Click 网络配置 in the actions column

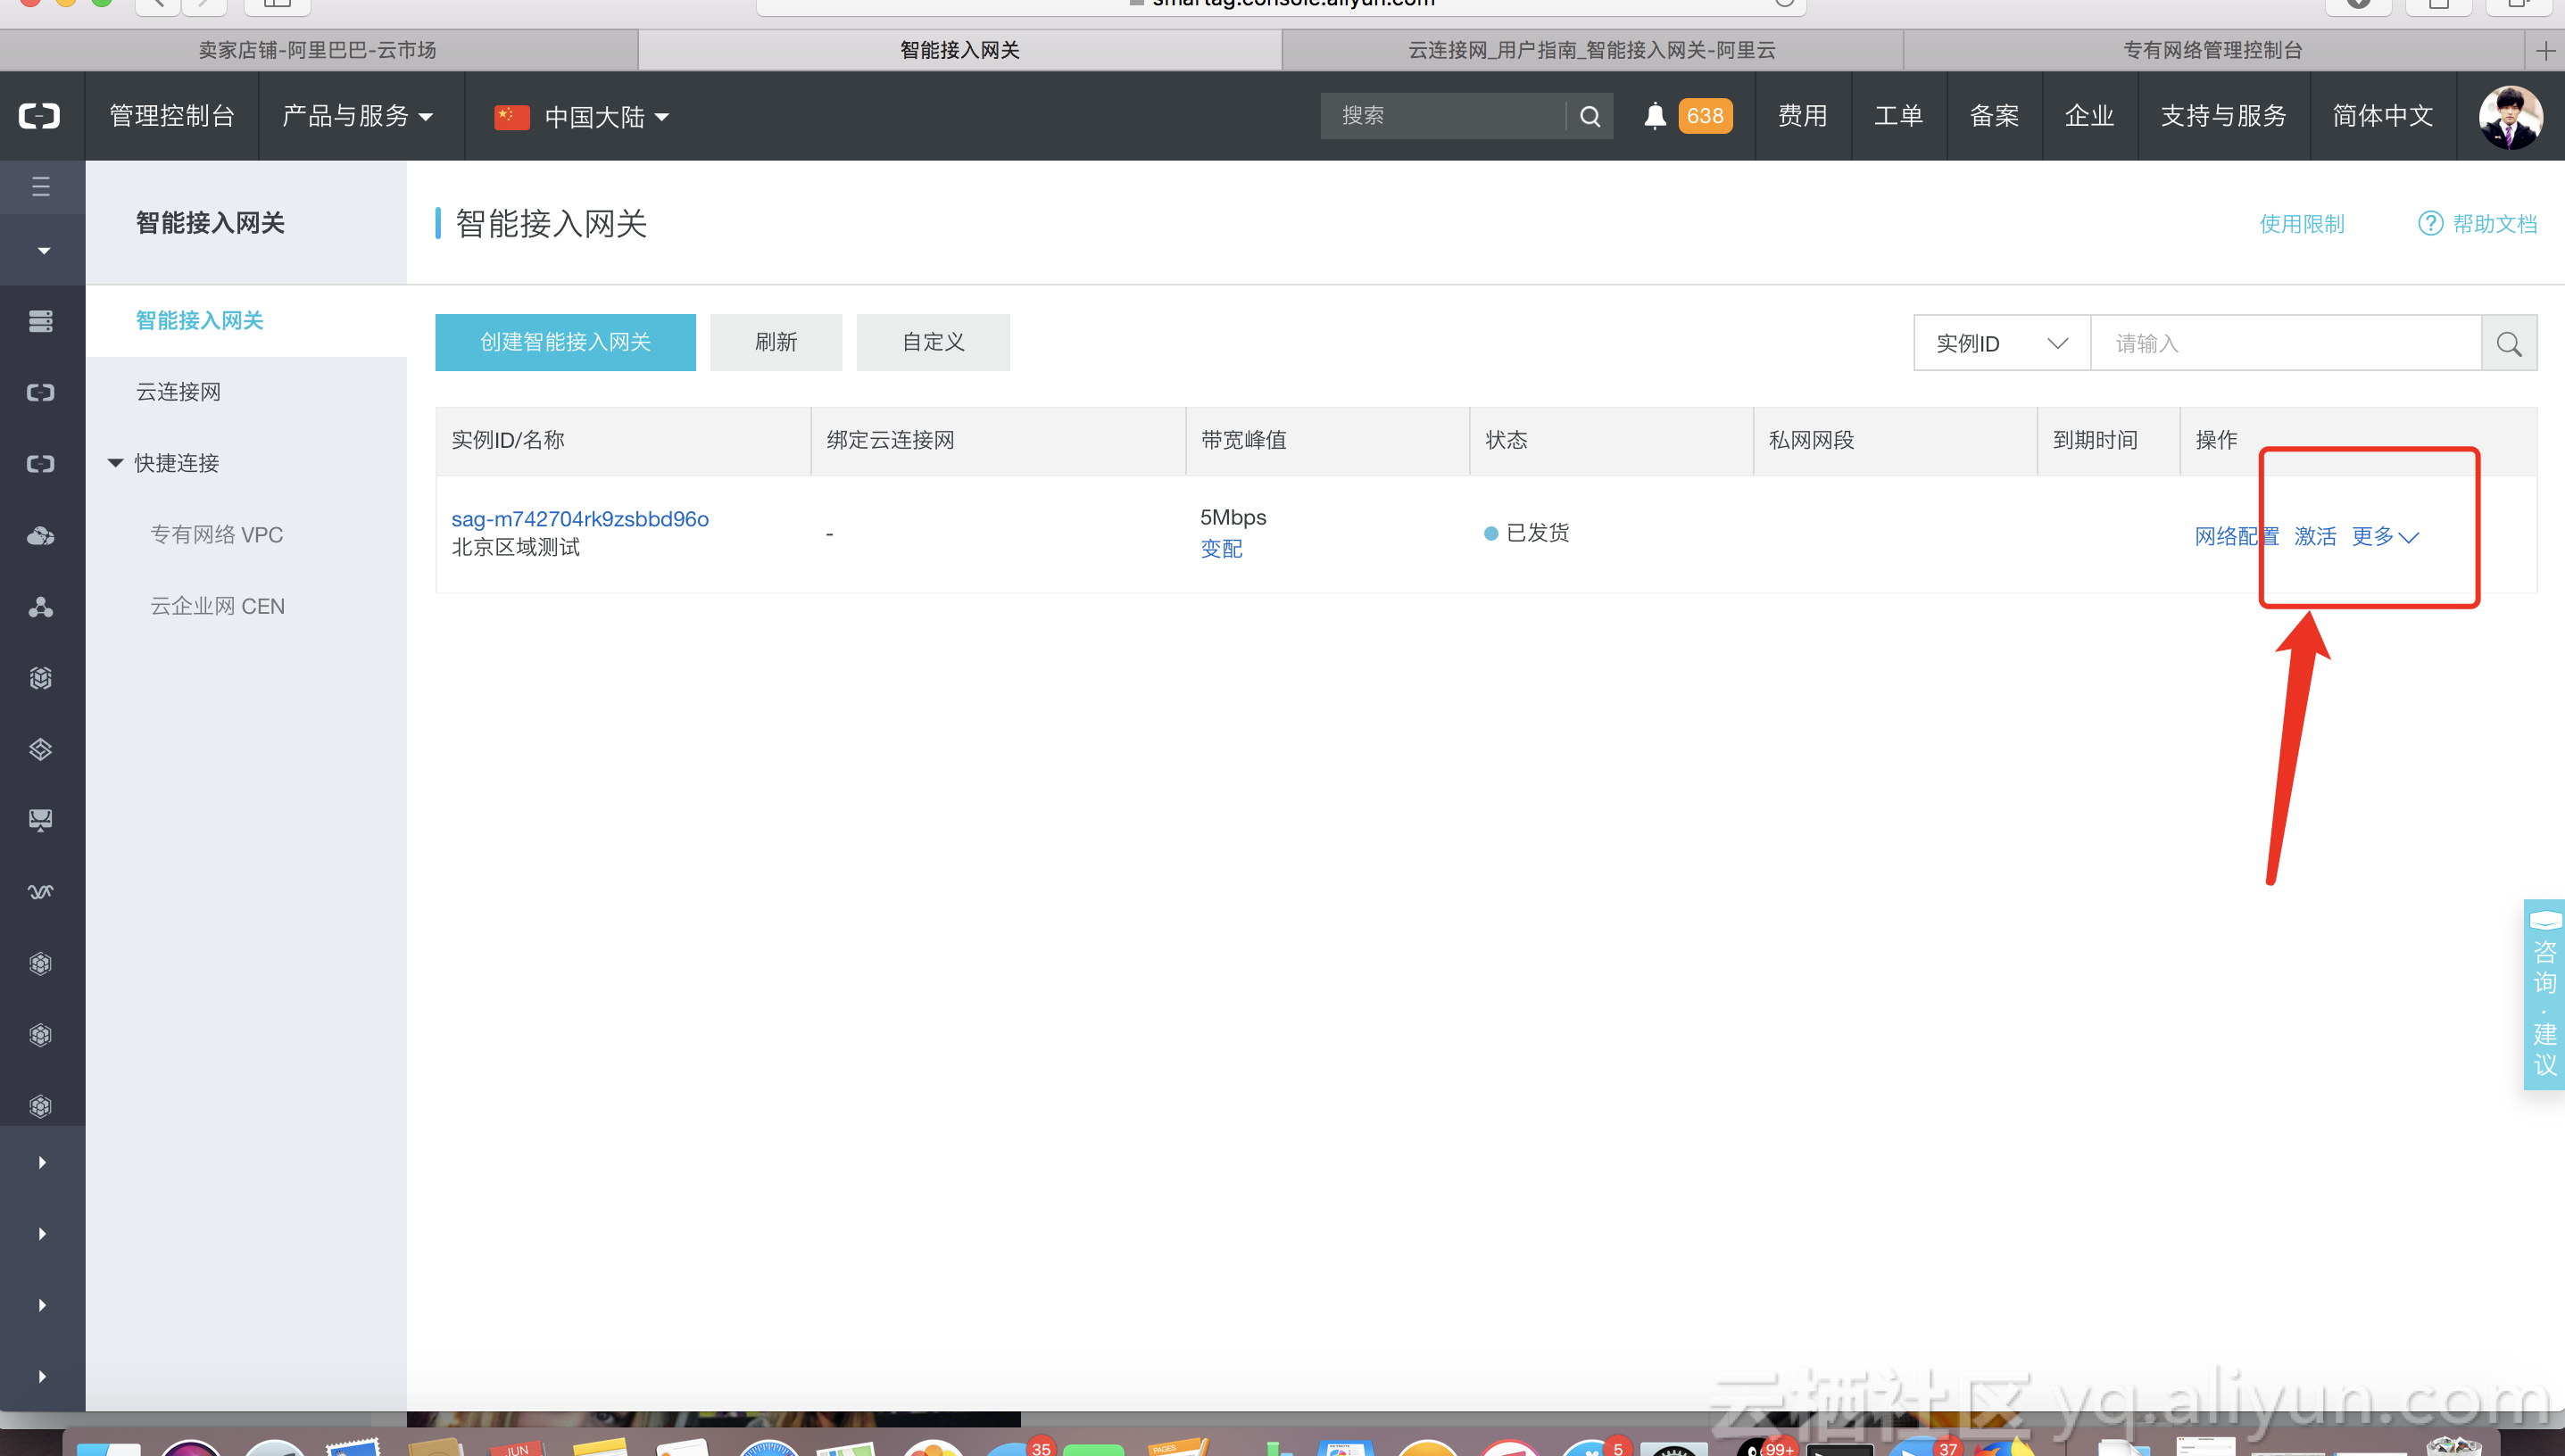point(2237,536)
